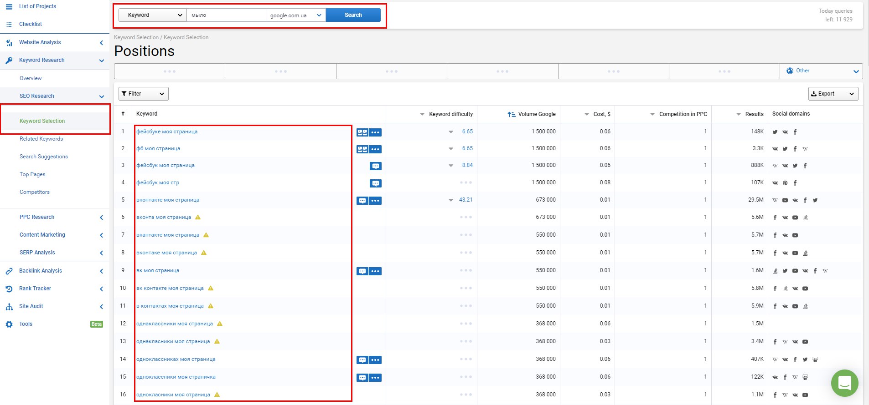869x405 pixels.
Task: Sort by Results column header
Action: (x=750, y=114)
